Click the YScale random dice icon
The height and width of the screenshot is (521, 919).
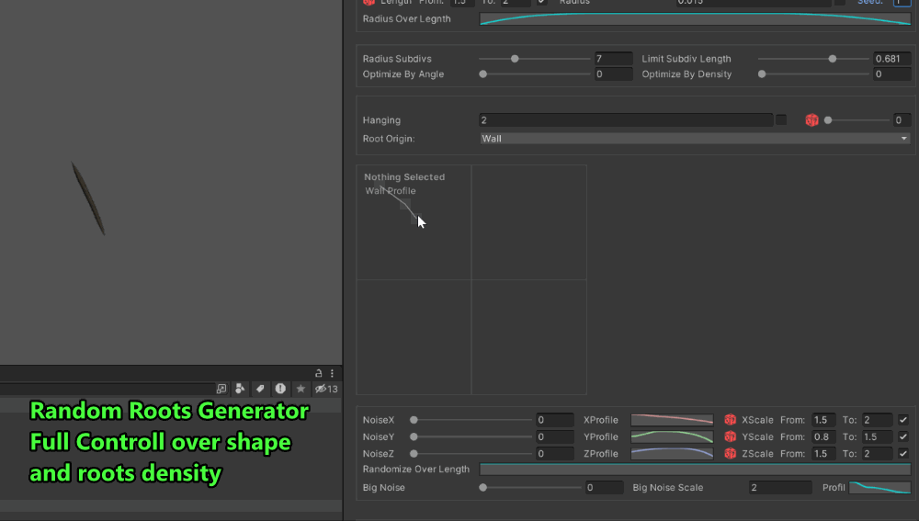coord(731,437)
